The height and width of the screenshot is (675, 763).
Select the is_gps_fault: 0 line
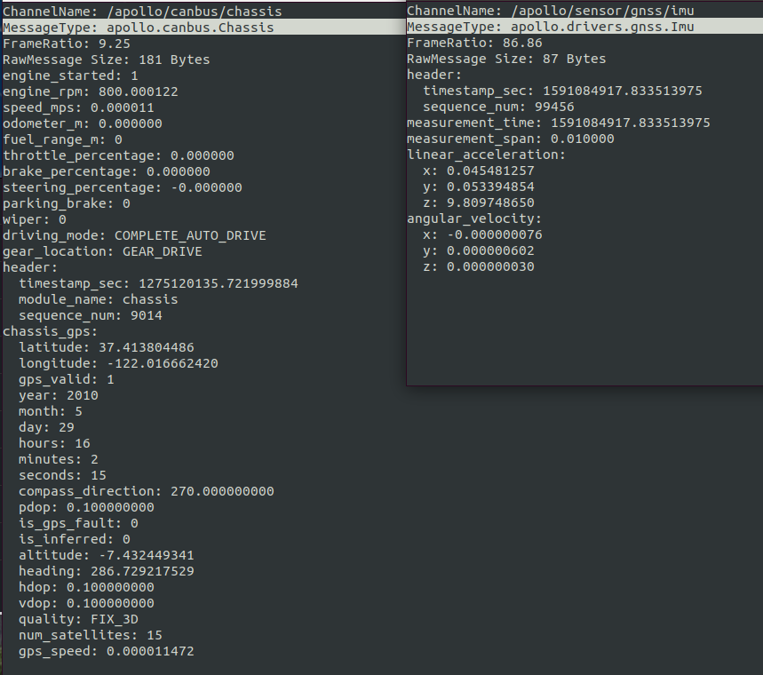(78, 524)
